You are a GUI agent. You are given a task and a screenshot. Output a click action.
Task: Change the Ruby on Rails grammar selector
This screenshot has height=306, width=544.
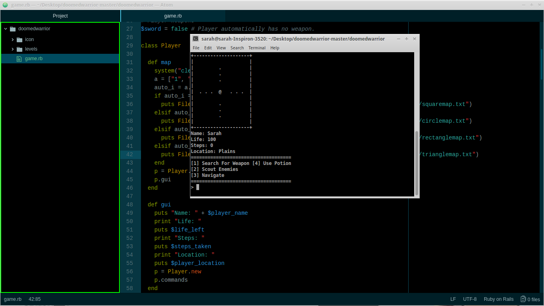point(499,299)
